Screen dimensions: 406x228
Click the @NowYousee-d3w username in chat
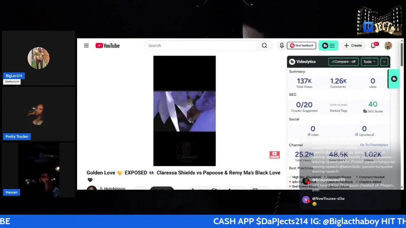point(328,199)
